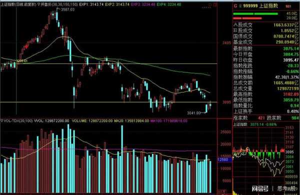
Task: Select the EXP4 green indicator label
Action: [169, 4]
